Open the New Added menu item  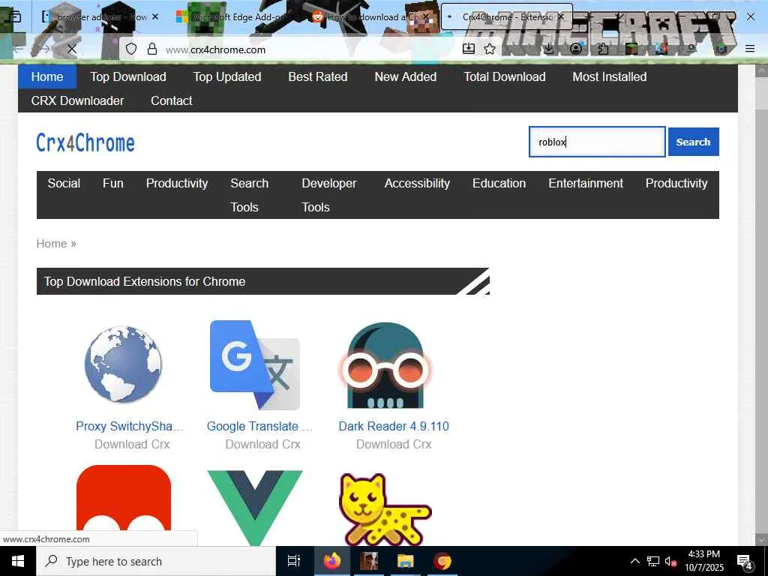[x=406, y=77]
